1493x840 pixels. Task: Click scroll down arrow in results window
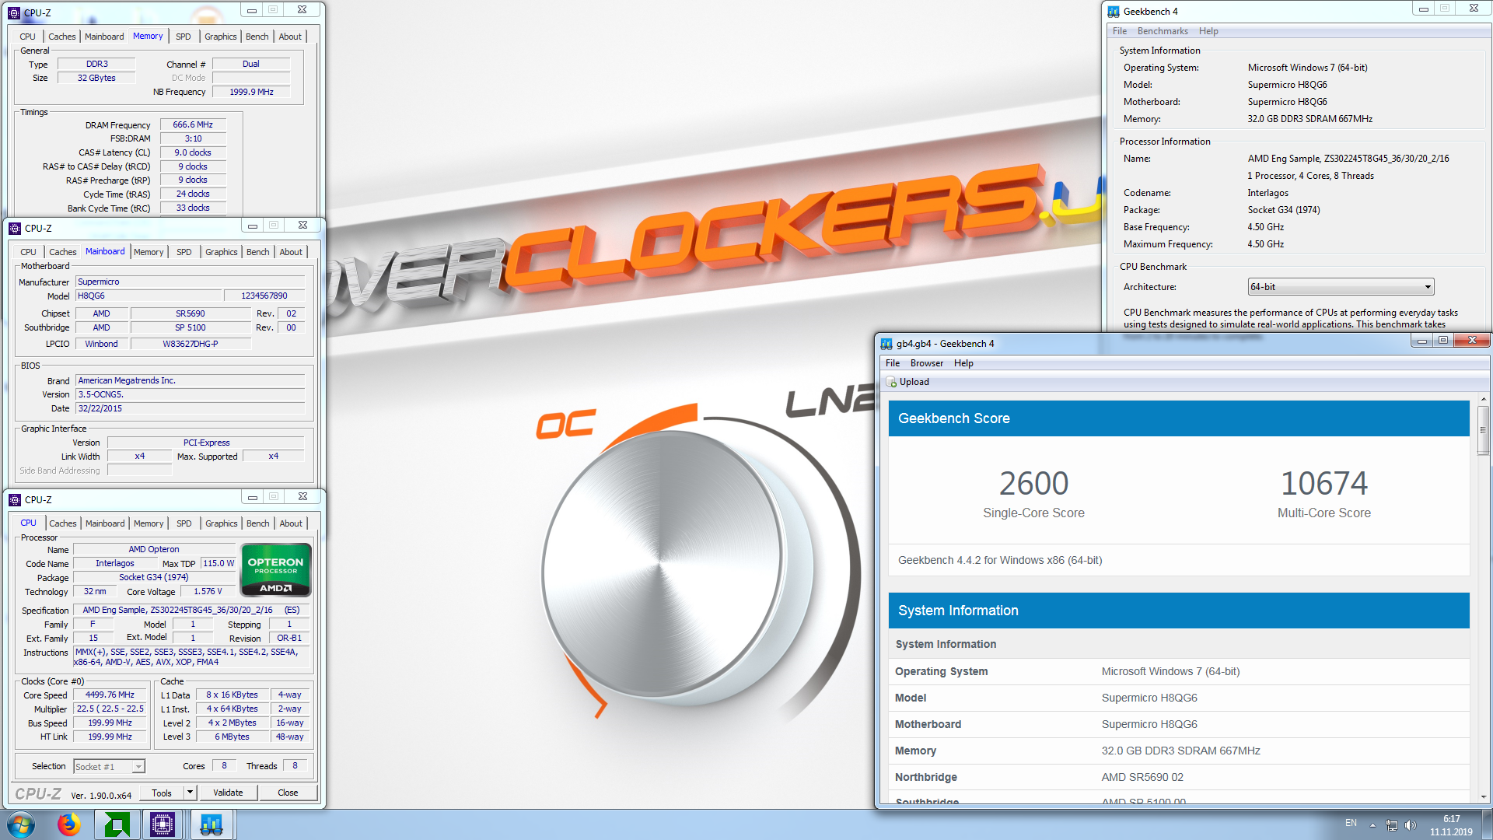click(x=1483, y=796)
